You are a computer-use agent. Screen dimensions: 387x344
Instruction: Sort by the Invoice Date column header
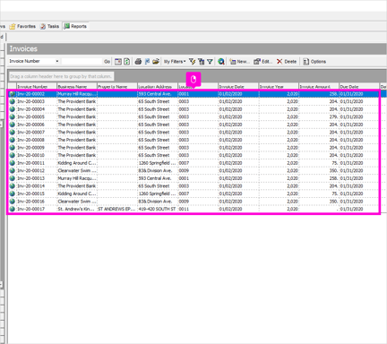pyautogui.click(x=238, y=86)
